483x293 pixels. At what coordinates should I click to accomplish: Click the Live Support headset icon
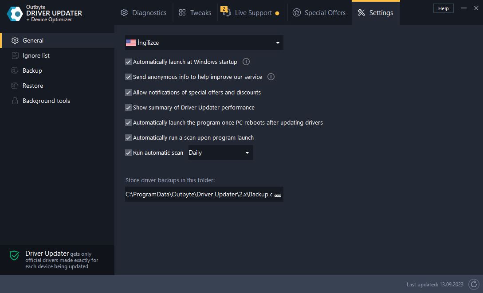[227, 13]
